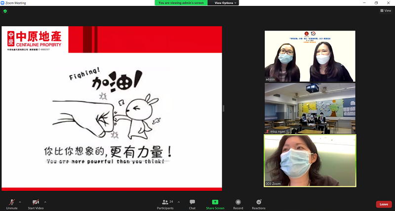Image resolution: width=395 pixels, height=211 pixels.
Task: Click the green Share Screen icon
Action: [215, 202]
